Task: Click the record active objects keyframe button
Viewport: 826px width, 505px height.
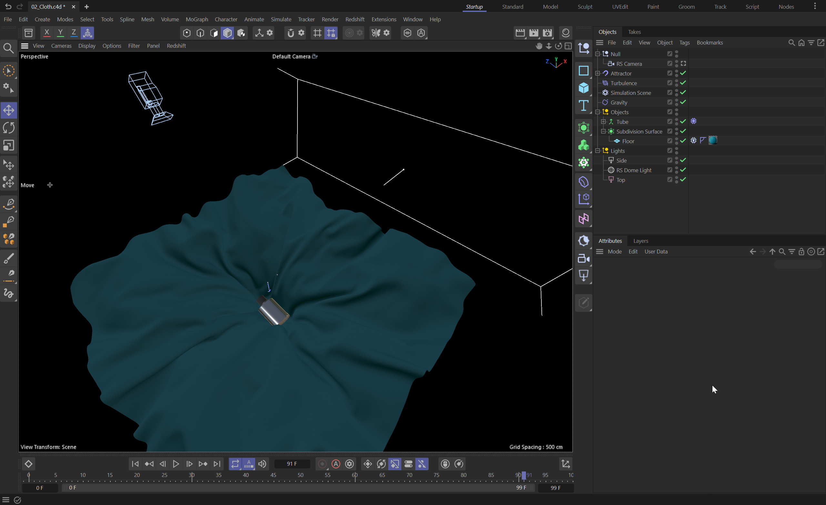Action: pos(322,464)
